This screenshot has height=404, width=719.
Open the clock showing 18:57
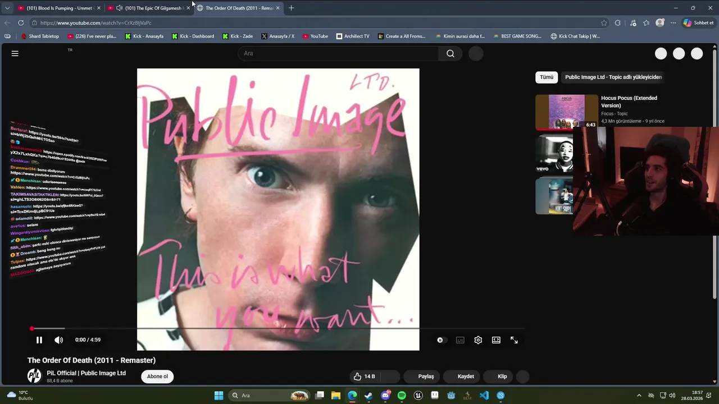tap(692, 396)
